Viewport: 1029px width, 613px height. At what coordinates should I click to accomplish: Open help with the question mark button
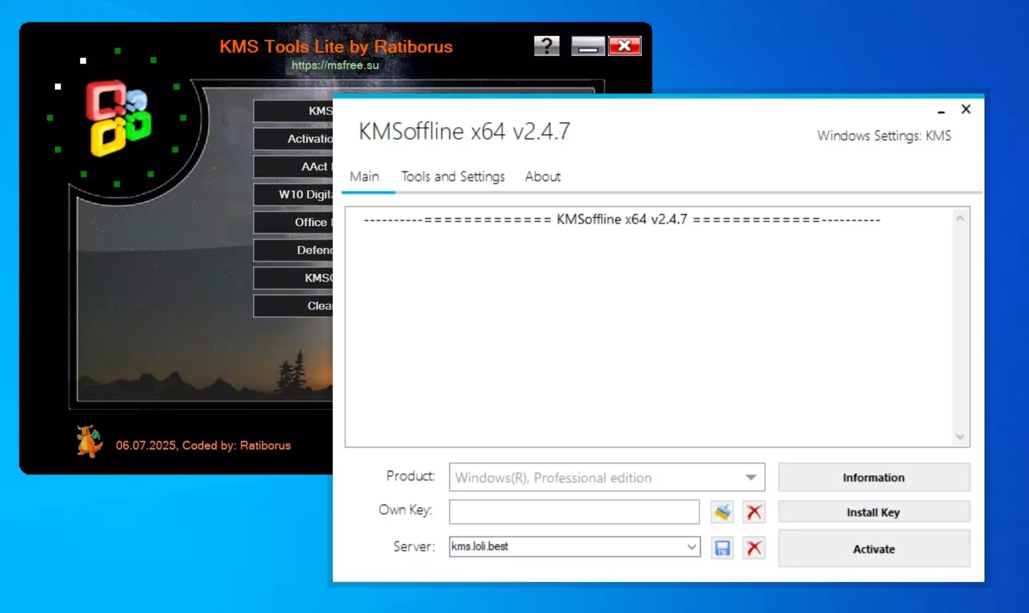[x=547, y=46]
